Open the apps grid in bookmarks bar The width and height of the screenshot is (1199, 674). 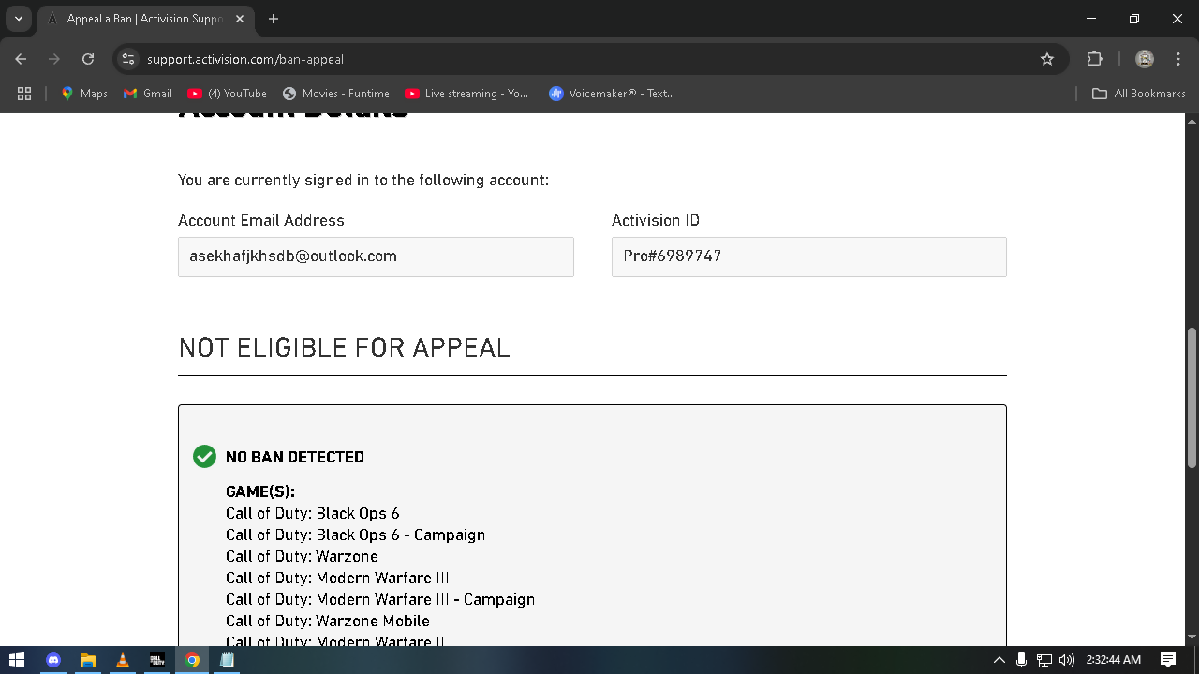tap(24, 94)
